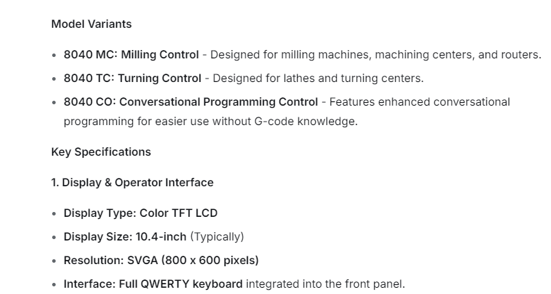
Task: Select the bold "8040 TC: Turning Control" label
Action: pyautogui.click(x=132, y=78)
